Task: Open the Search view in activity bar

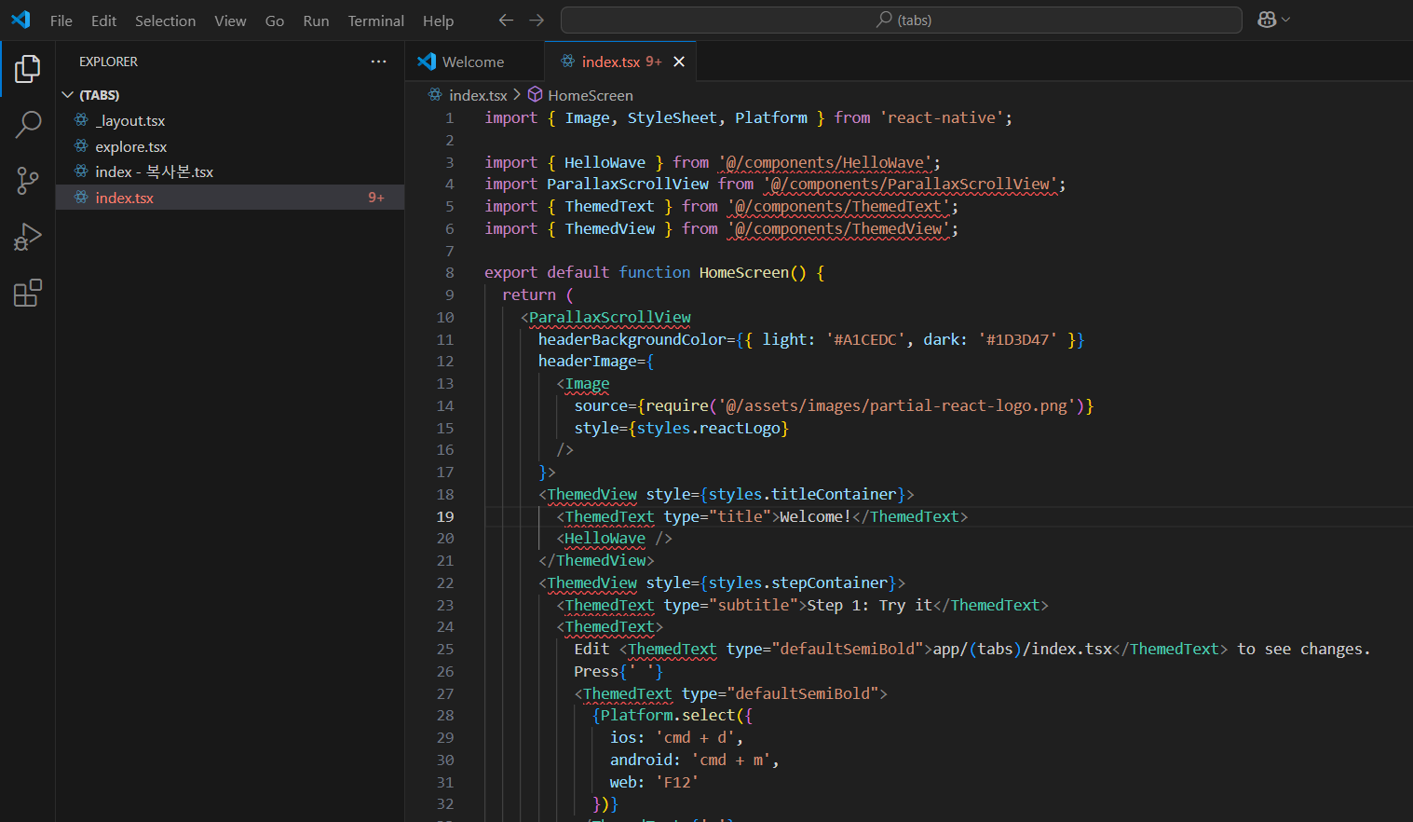Action: click(28, 124)
